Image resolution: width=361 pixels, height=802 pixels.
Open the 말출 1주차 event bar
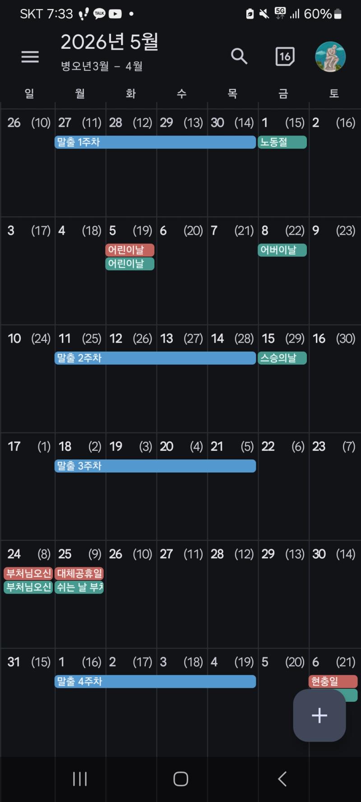coord(155,142)
